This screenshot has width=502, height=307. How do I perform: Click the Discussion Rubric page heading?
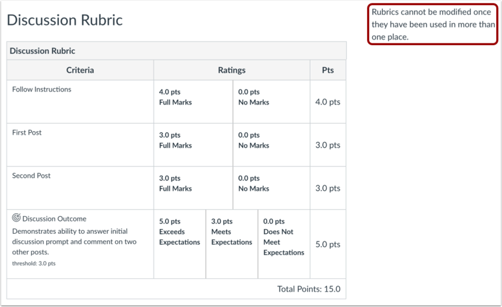(65, 20)
